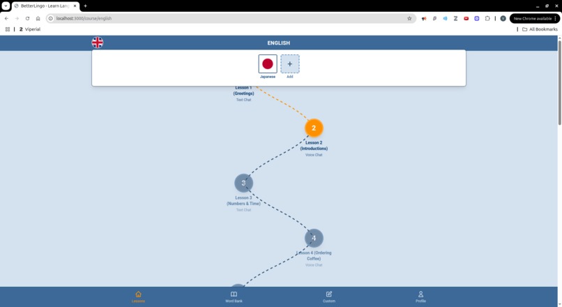Open Word Bank tab

point(234,297)
